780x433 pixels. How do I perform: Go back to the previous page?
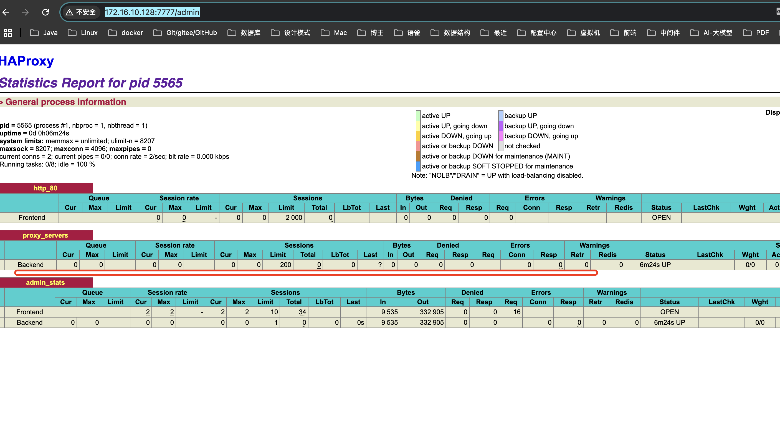click(6, 12)
